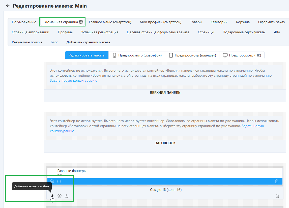This screenshot has height=208, width=289.
Task: Toggle power switch of Секция 16
Action: tap(67, 196)
